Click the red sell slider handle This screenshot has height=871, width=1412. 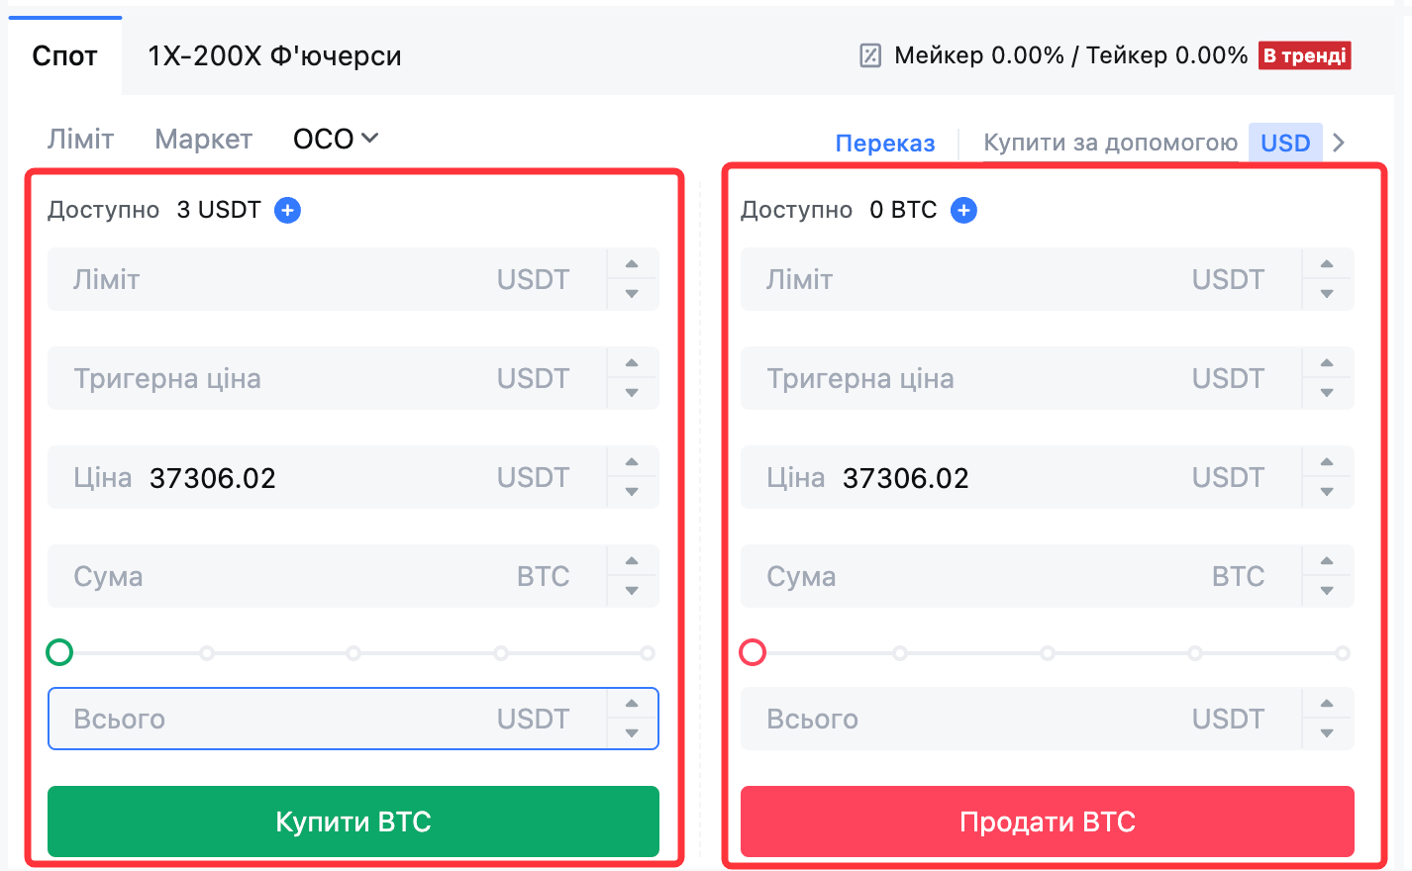(x=753, y=652)
